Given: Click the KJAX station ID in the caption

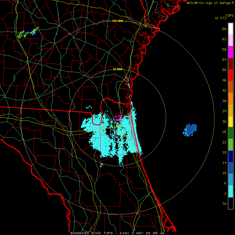Looking at the screenshot, I should [124, 233].
